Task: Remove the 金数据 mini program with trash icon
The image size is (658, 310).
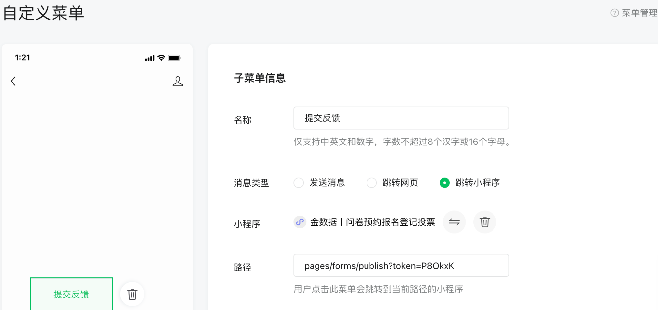Action: pyautogui.click(x=485, y=222)
